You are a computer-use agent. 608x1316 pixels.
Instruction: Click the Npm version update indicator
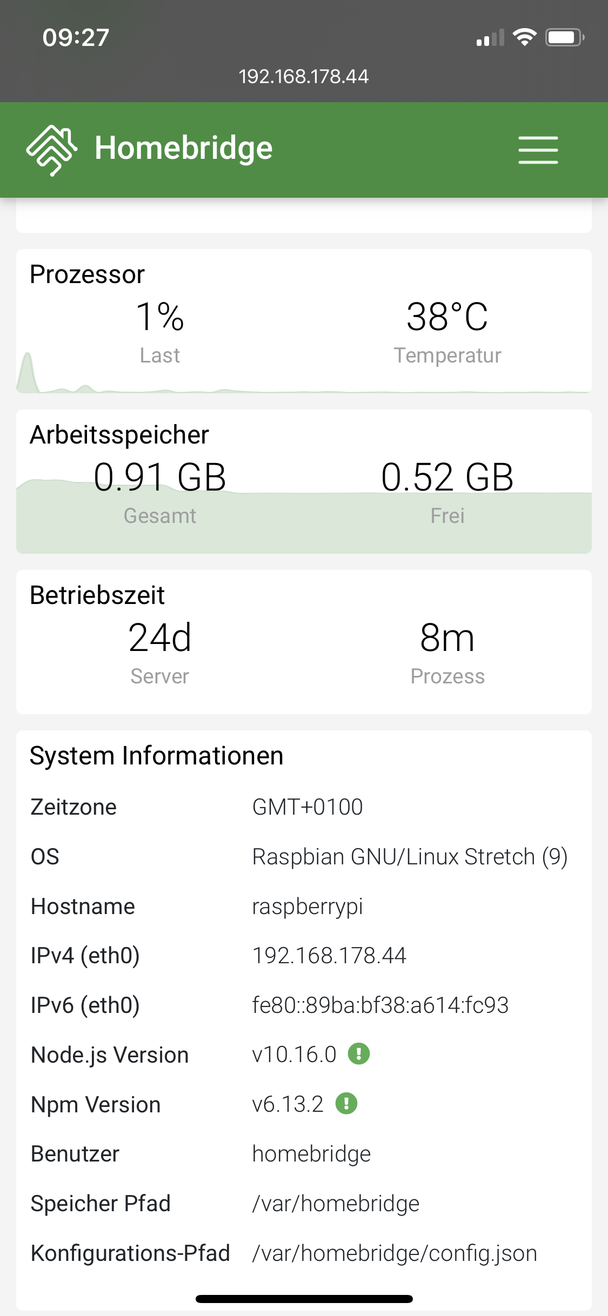pyautogui.click(x=346, y=1103)
